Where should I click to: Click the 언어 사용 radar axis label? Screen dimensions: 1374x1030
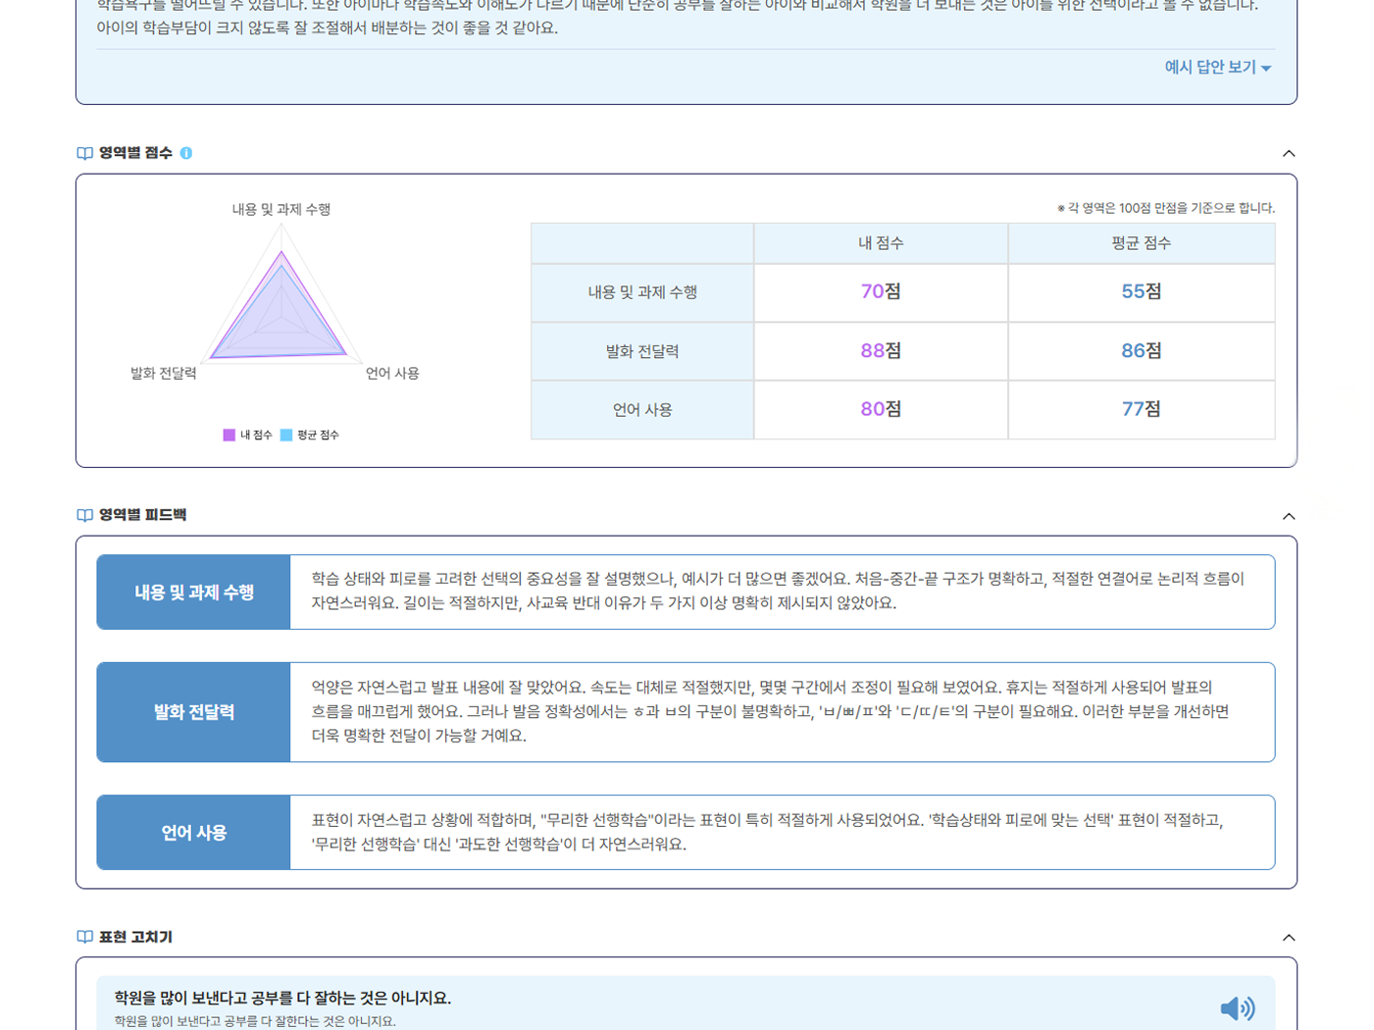coord(392,373)
